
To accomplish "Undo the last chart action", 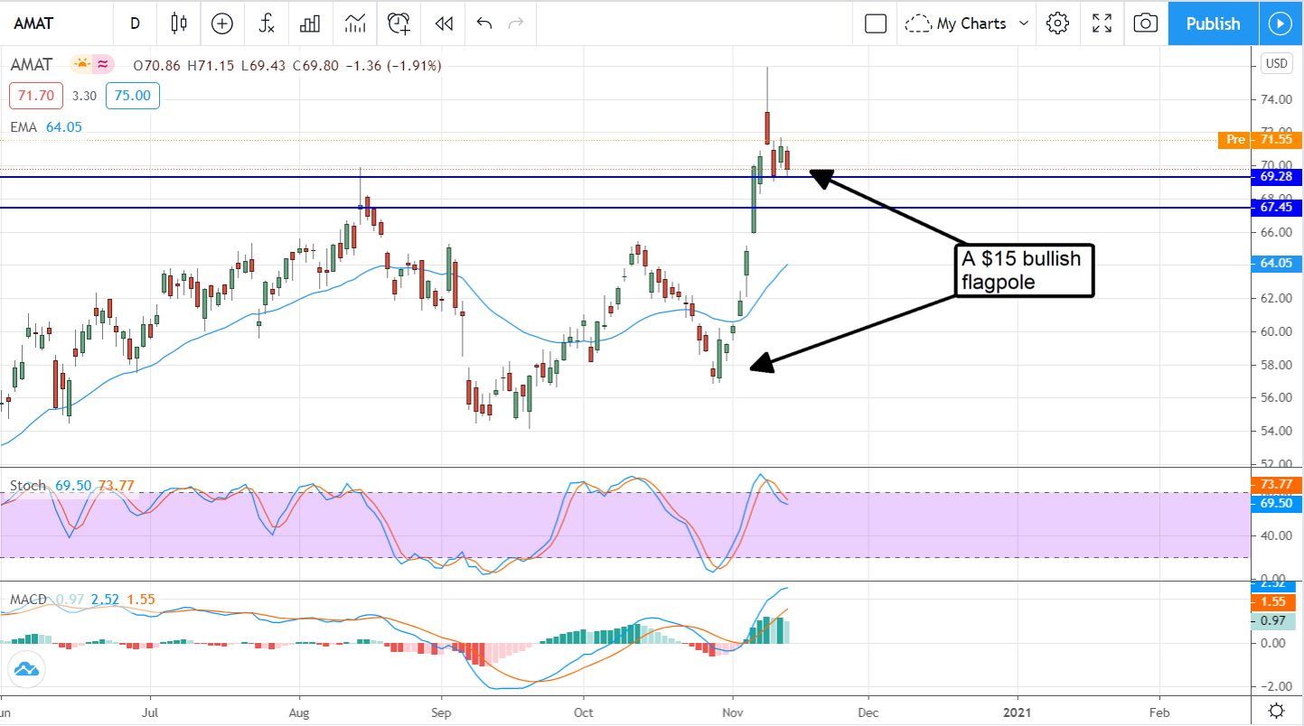I will (483, 23).
